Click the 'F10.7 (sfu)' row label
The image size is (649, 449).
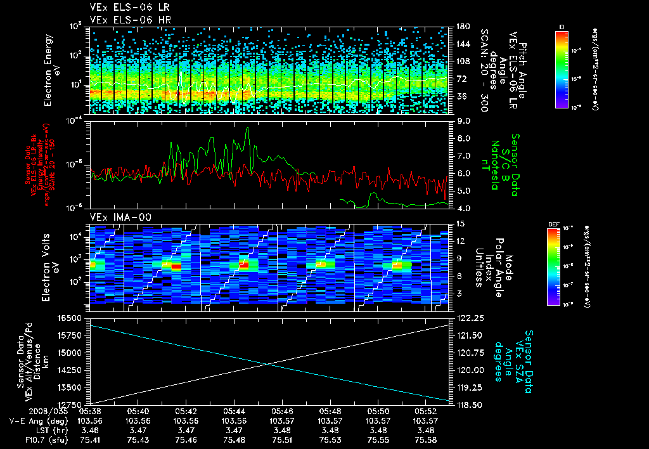point(46,440)
